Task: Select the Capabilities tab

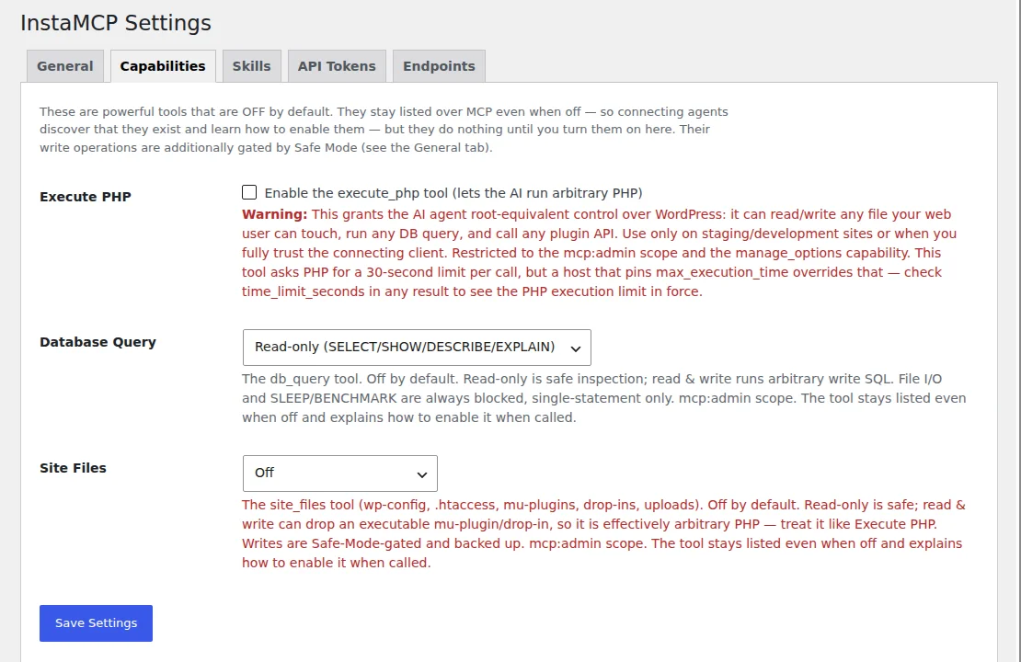Action: [163, 66]
